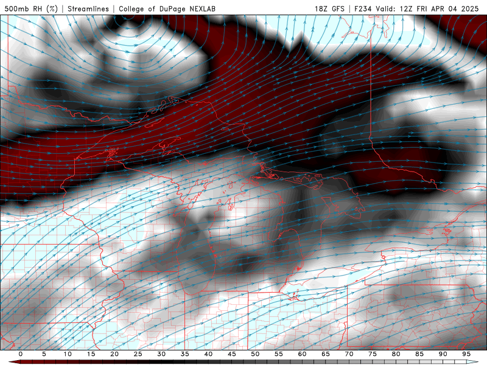487x365 pixels.
Task: Click the "12Z FRI APR 04 2025" valid time
Action: coord(440,9)
